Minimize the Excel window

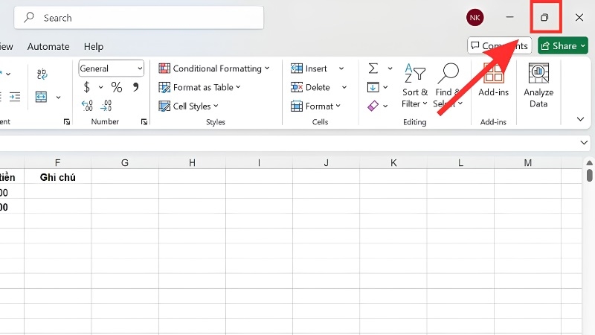509,17
